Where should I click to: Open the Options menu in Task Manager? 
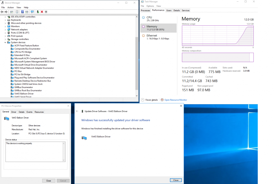150,6
